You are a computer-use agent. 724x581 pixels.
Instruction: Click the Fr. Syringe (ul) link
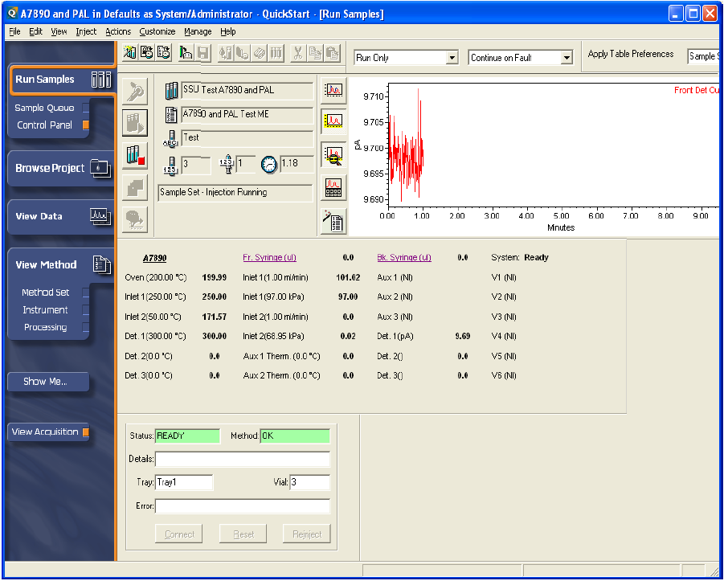tap(270, 257)
